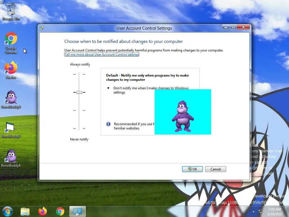Viewport: 289px width, 217px height.
Task: Click the notification level slider thumb
Action: coord(79,92)
